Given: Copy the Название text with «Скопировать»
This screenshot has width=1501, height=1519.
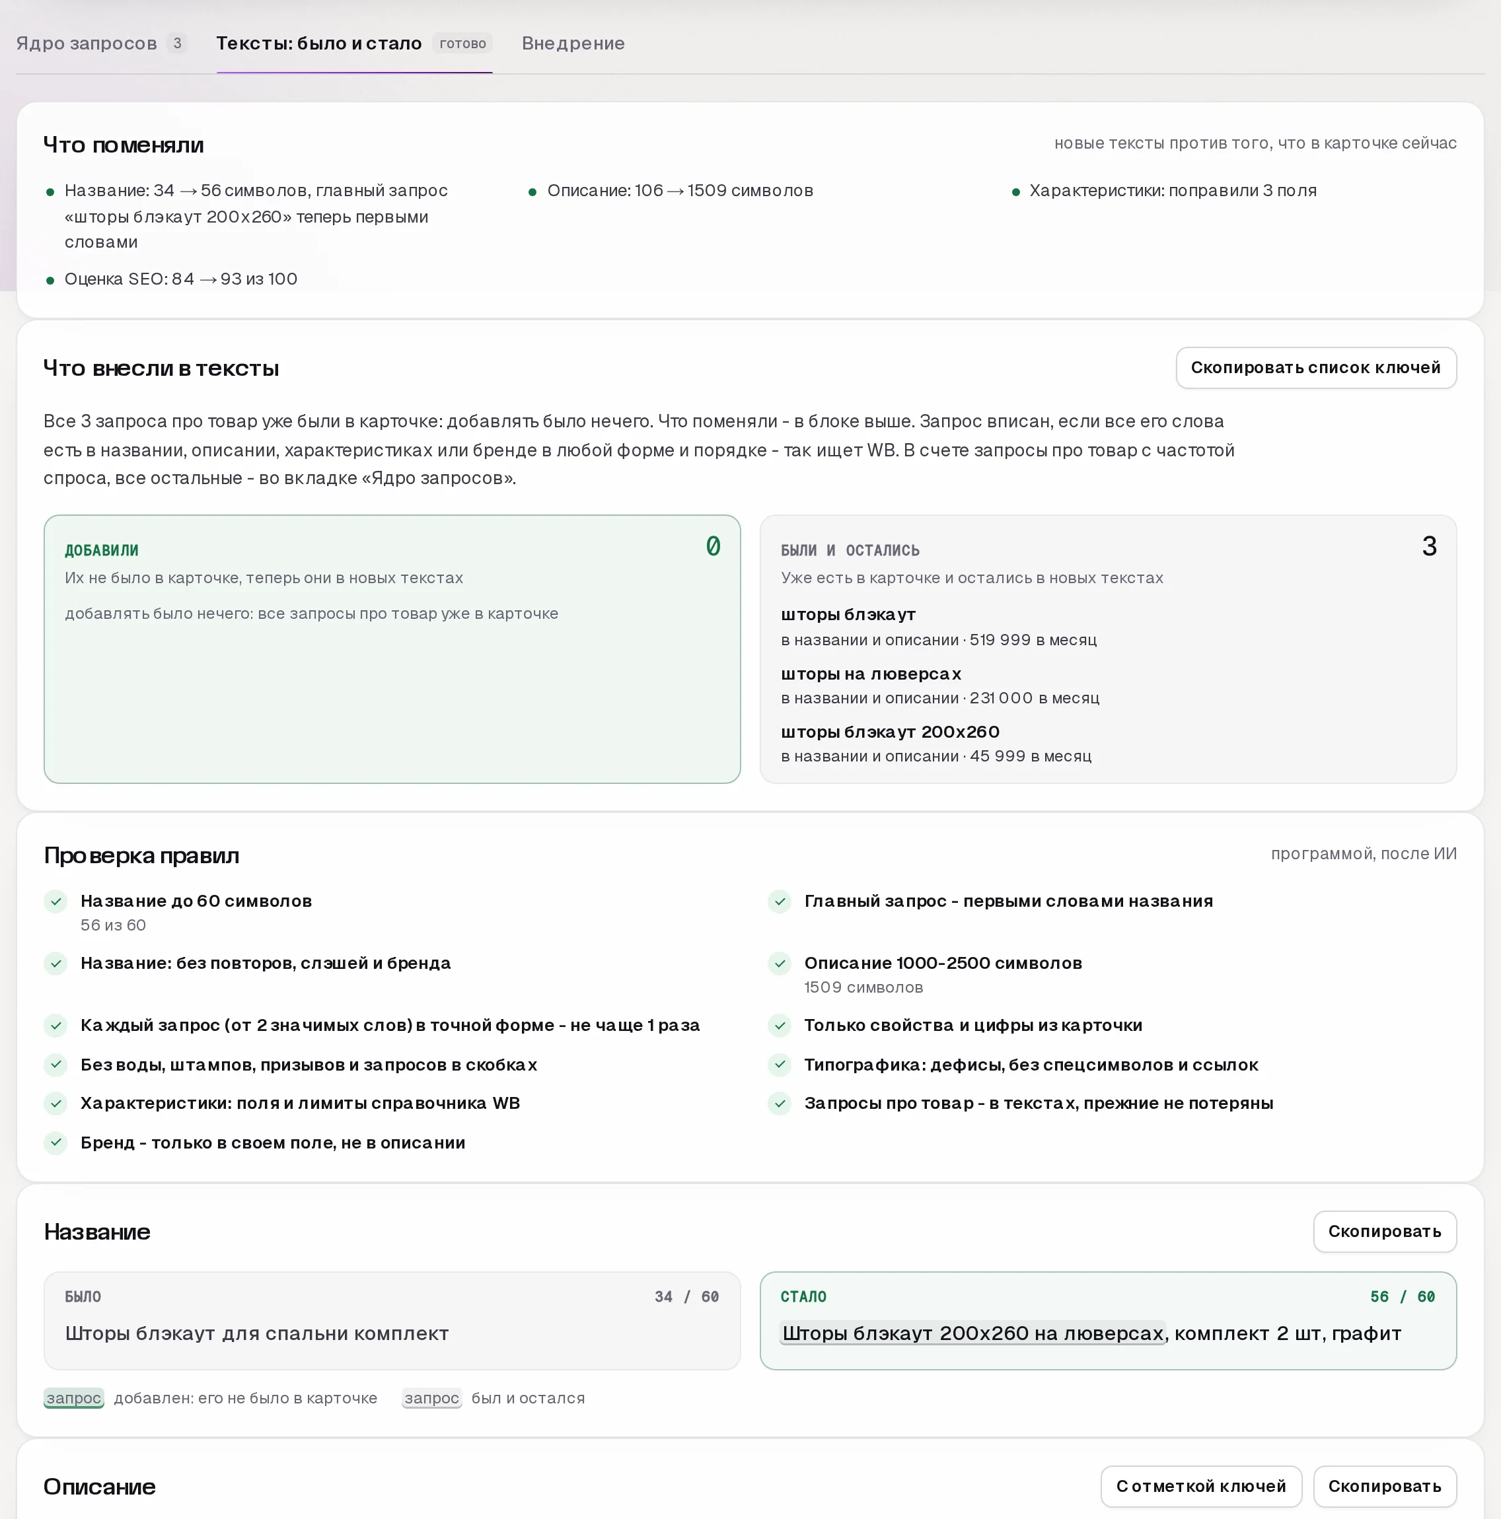Looking at the screenshot, I should pyautogui.click(x=1385, y=1231).
